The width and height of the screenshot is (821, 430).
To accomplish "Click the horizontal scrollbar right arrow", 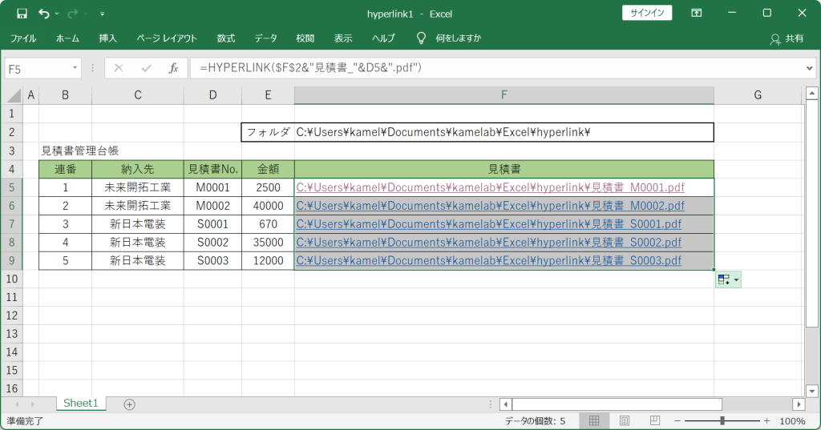I will pyautogui.click(x=799, y=404).
